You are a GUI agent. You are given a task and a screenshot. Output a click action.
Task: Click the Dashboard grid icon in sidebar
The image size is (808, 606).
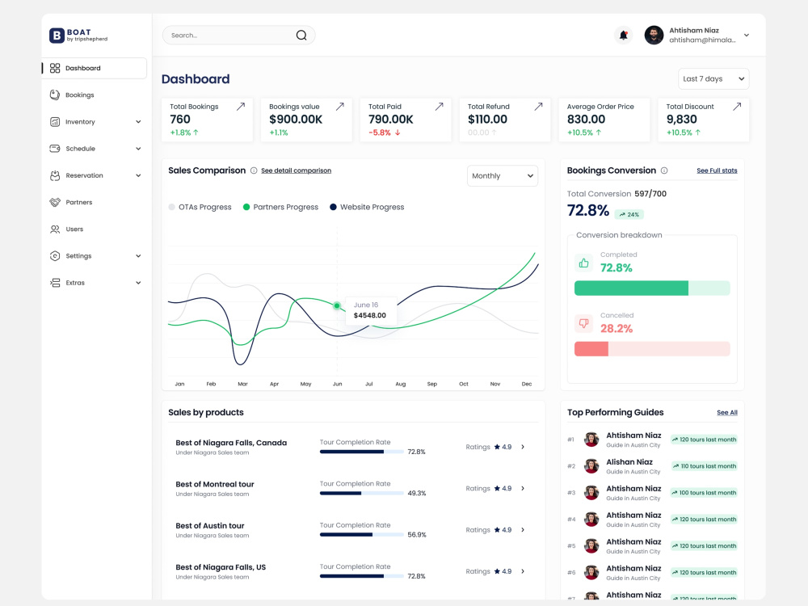[55, 68]
